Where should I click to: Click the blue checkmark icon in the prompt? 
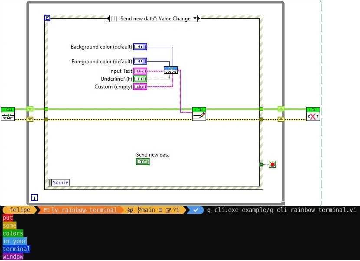pos(196,210)
